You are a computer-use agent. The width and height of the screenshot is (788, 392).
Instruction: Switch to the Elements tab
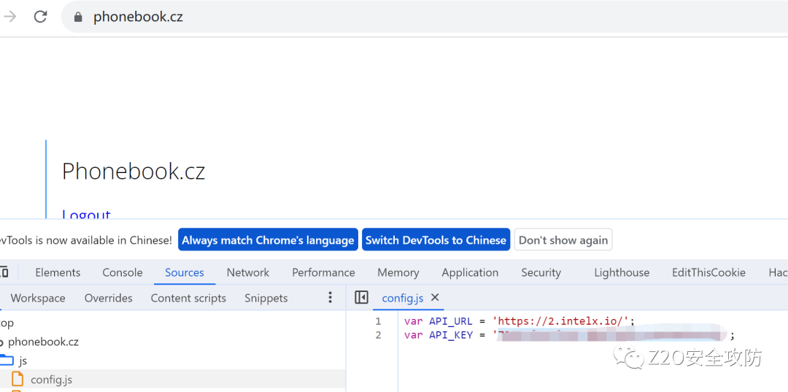(x=58, y=272)
